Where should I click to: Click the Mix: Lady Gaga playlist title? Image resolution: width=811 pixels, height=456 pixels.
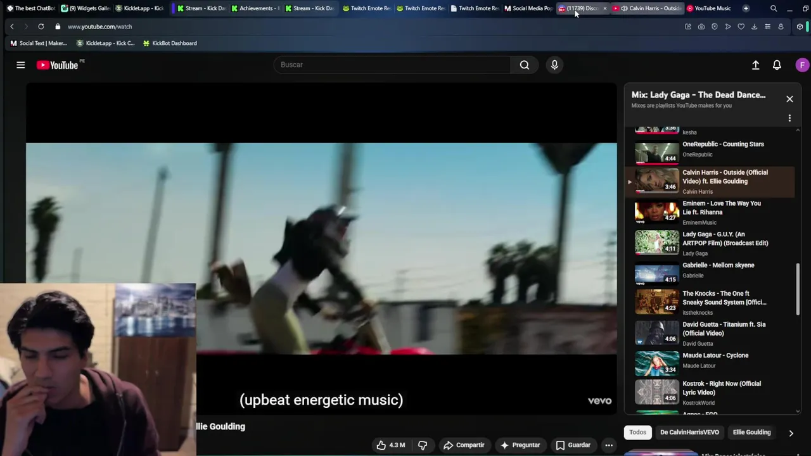click(698, 95)
